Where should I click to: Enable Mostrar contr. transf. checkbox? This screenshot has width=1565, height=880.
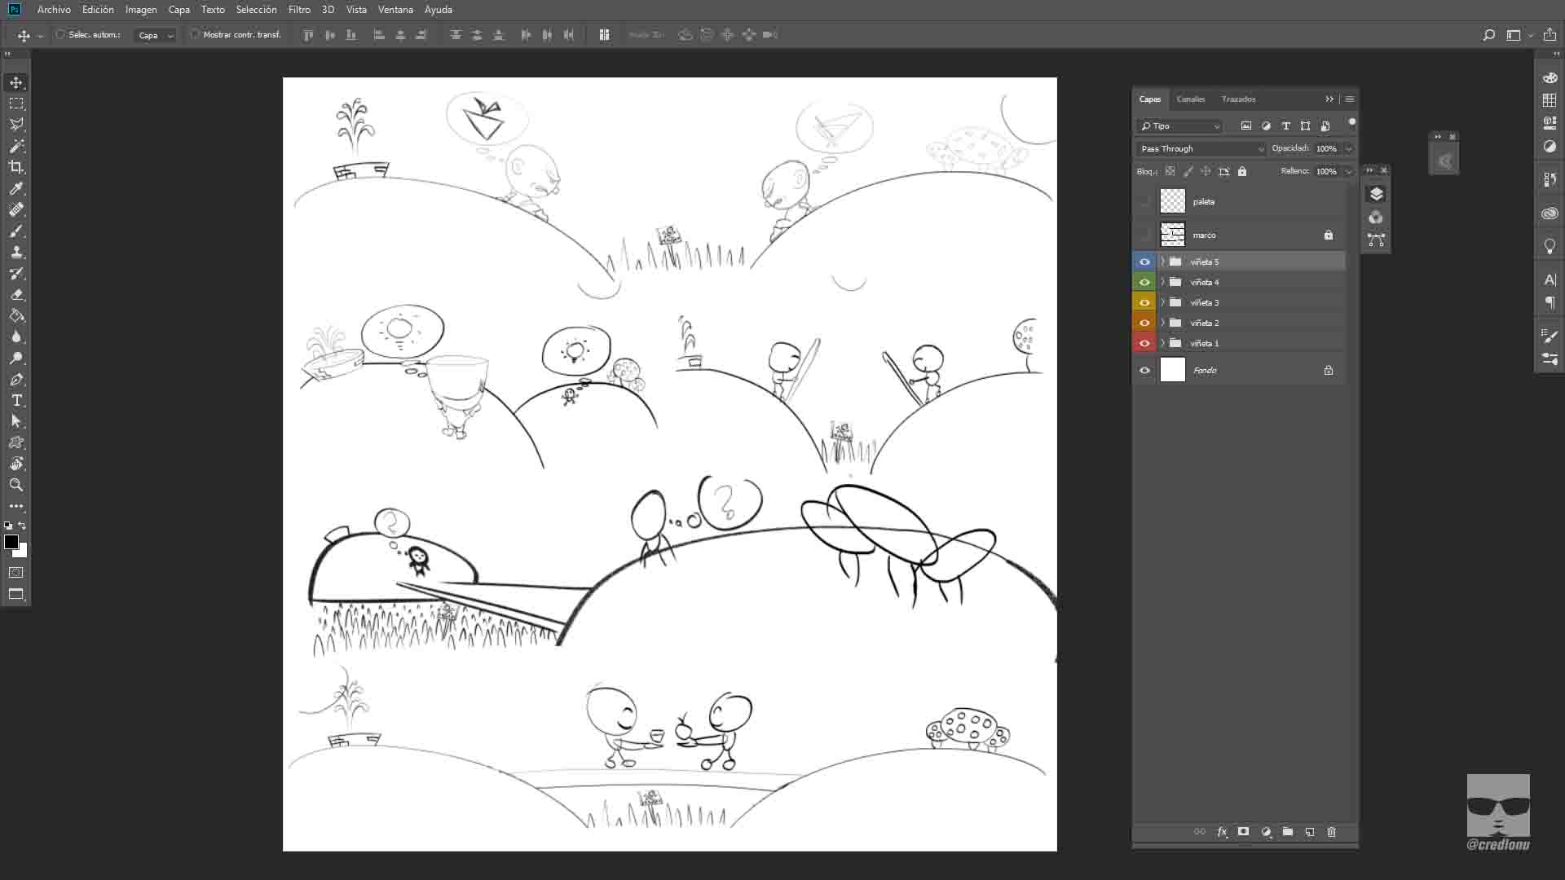tap(195, 35)
